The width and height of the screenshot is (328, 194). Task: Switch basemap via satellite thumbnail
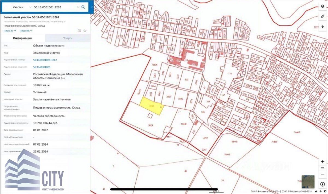coord(308,182)
